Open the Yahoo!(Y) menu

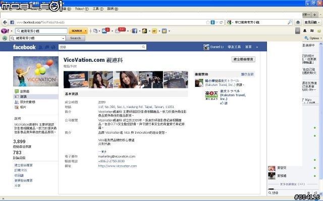pos(82,9)
